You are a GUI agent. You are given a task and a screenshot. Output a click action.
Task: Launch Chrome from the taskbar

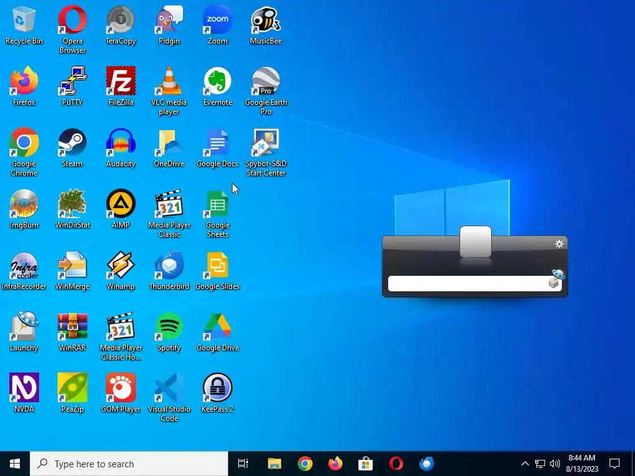[x=305, y=464]
